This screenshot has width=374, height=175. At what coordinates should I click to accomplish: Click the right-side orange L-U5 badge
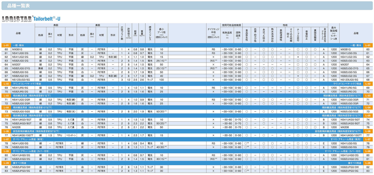368,116
